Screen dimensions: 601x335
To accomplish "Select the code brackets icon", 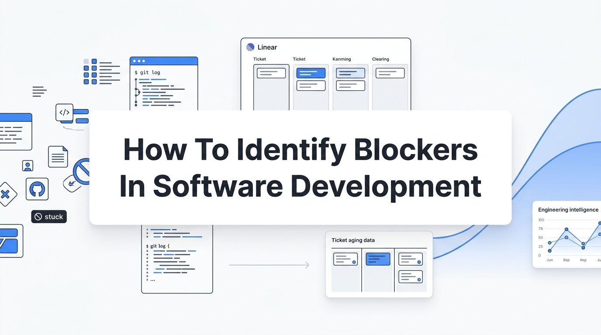I will tap(64, 112).
